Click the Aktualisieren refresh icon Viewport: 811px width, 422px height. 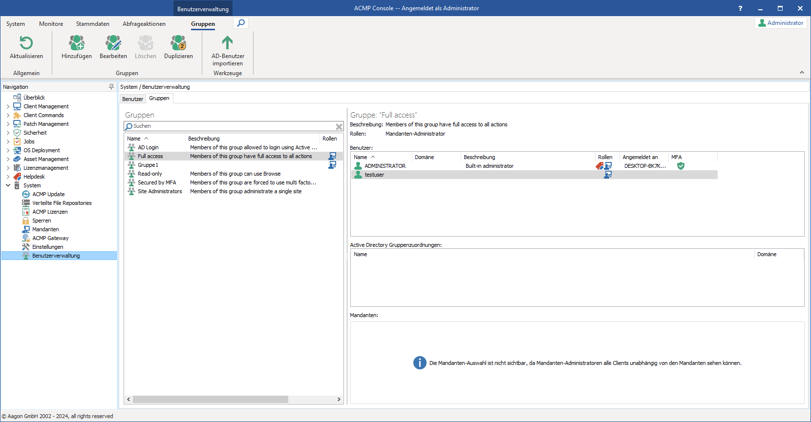(26, 44)
